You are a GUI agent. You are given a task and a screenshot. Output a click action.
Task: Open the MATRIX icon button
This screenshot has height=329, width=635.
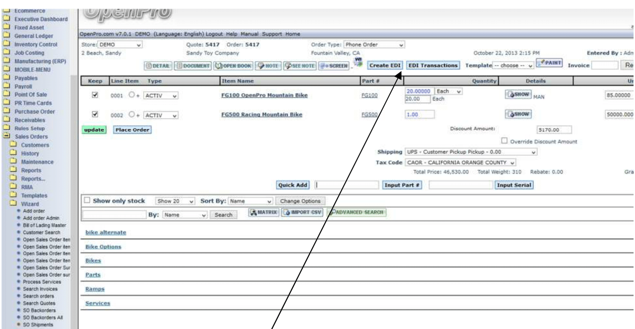tap(264, 212)
